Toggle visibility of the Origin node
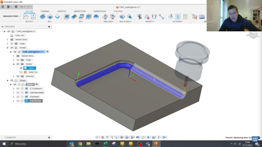This screenshot has height=147, width=262. [12, 44]
